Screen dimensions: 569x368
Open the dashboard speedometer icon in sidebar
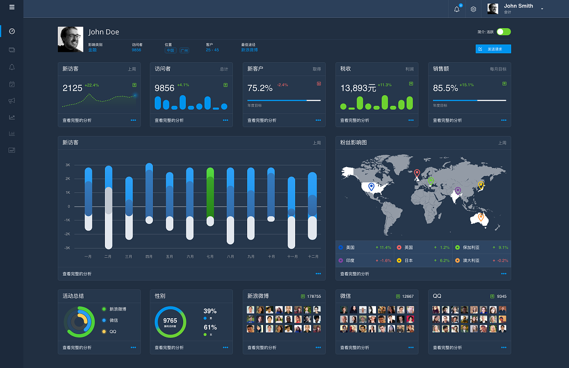[x=12, y=31]
